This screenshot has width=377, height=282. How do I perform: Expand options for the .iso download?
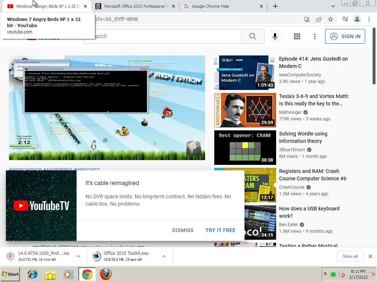point(78,256)
